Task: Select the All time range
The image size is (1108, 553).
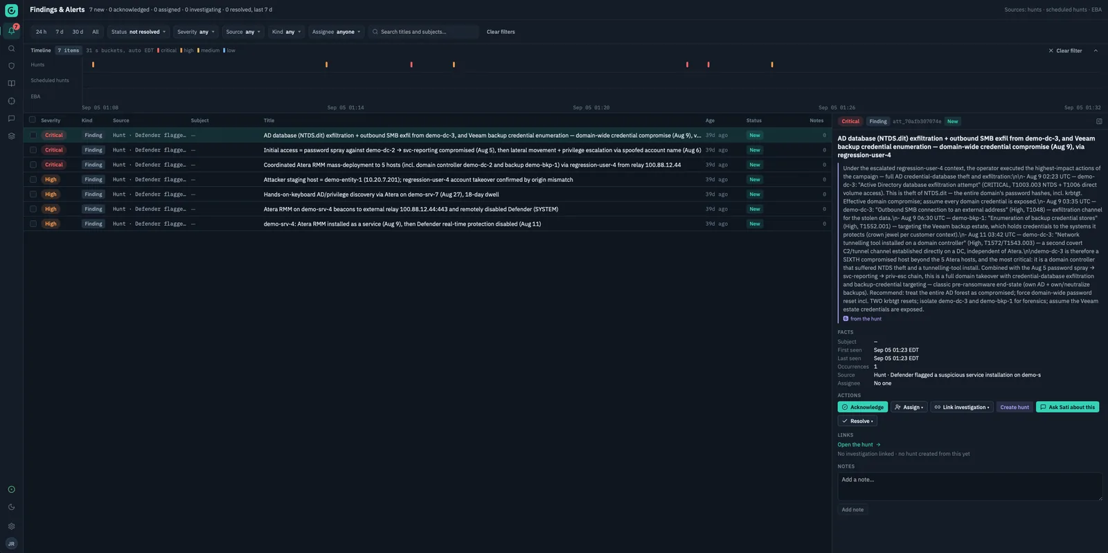Action: tap(96, 32)
